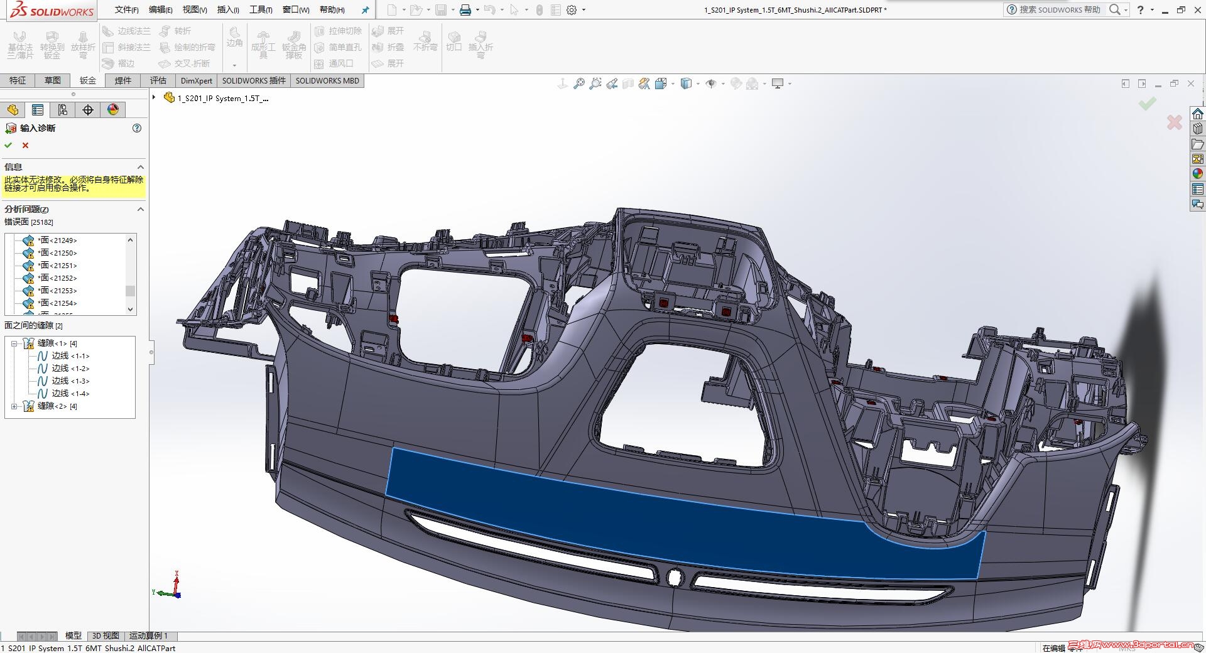1206x653 pixels.
Task: Select faulty face 面<21252> in list
Action: [x=57, y=278]
